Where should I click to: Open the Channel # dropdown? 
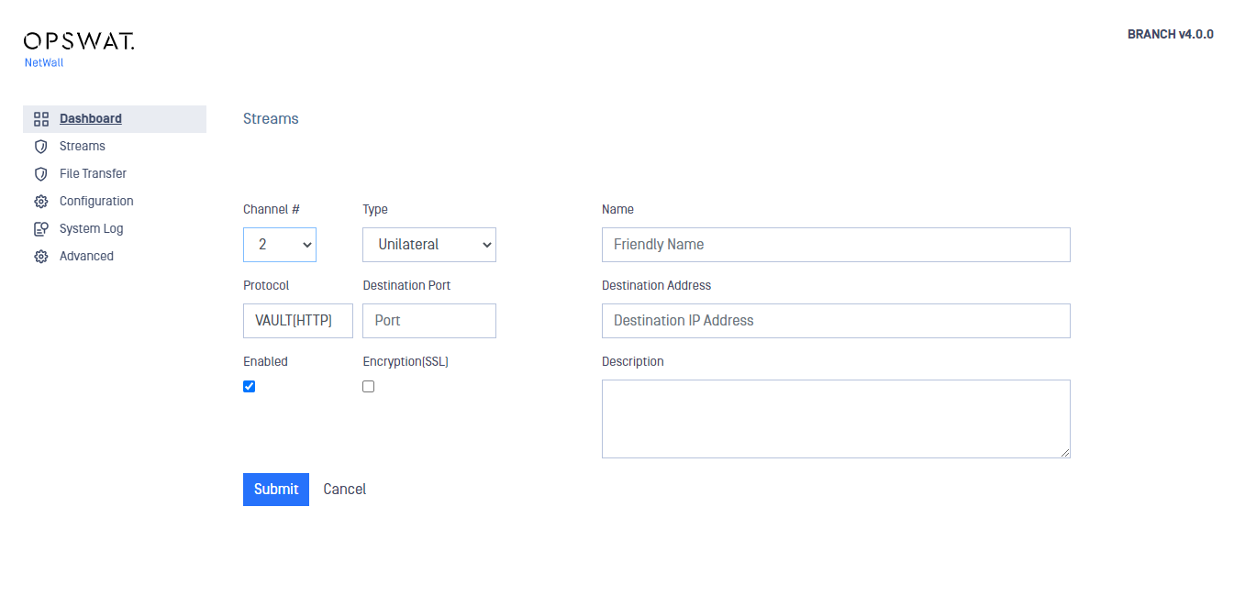point(280,245)
